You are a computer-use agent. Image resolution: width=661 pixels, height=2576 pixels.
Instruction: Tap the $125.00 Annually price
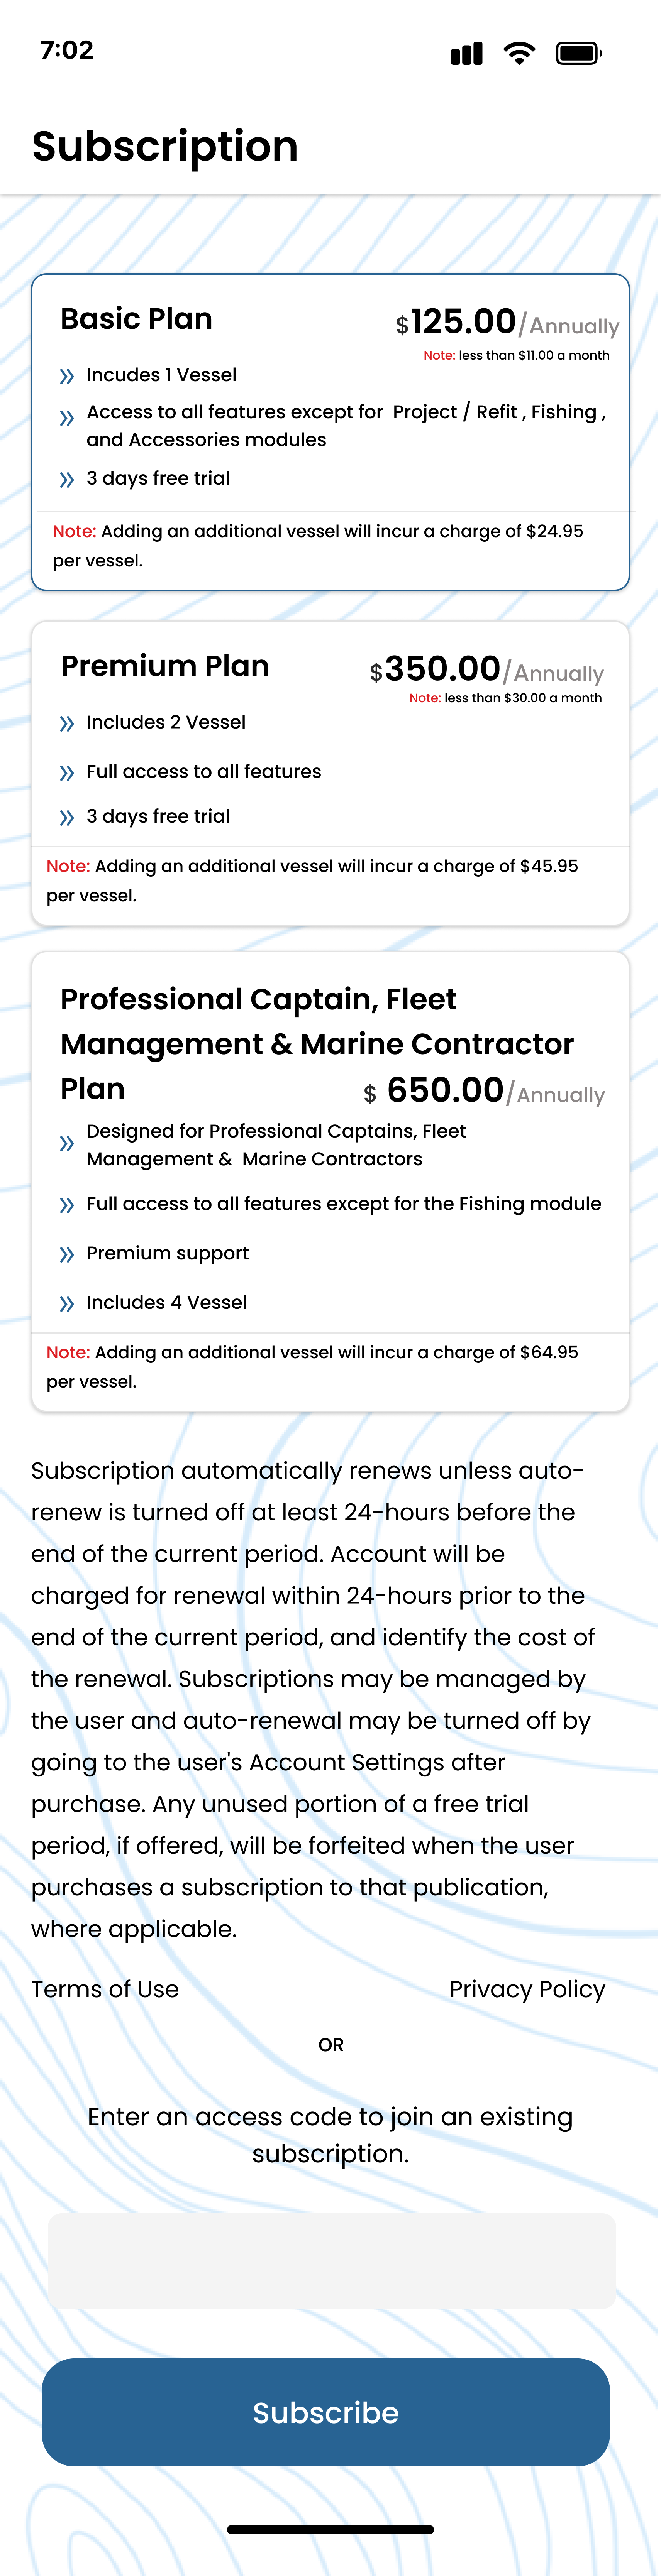[x=506, y=323]
